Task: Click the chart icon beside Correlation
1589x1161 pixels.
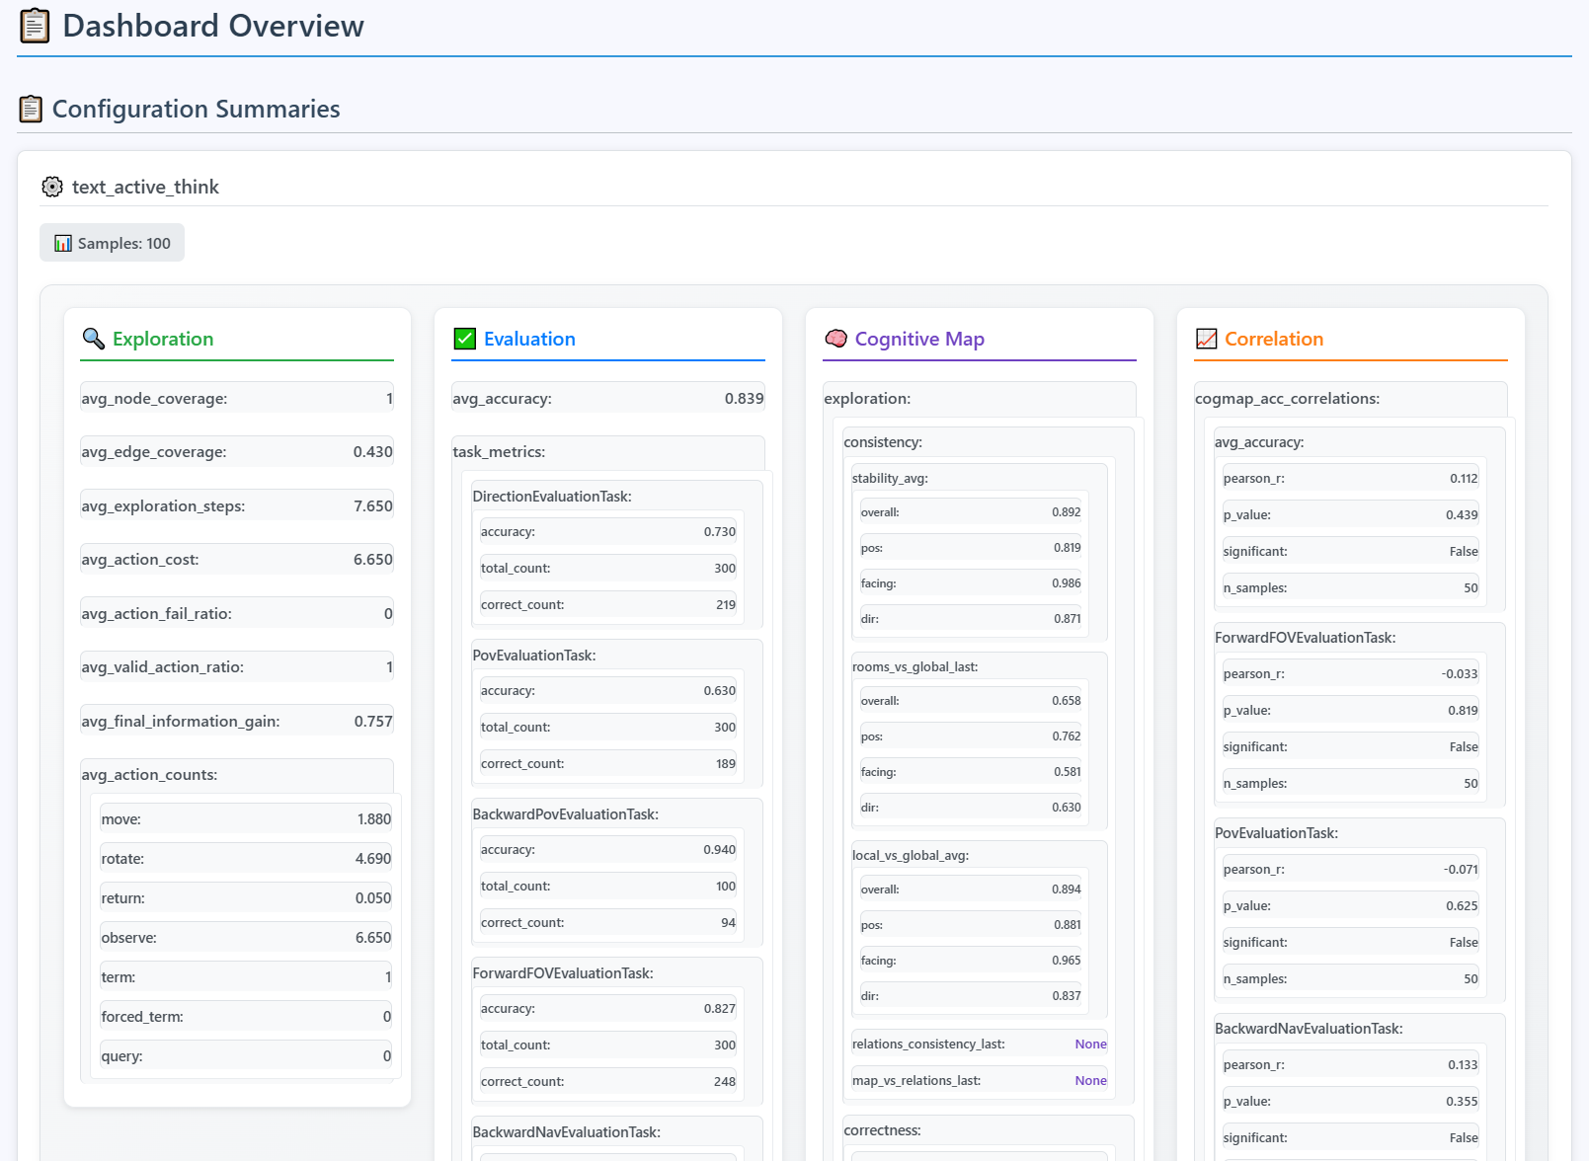Action: point(1206,339)
